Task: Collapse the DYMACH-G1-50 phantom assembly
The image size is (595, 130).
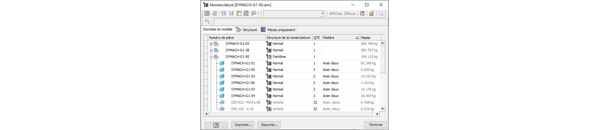Action: coord(211,57)
